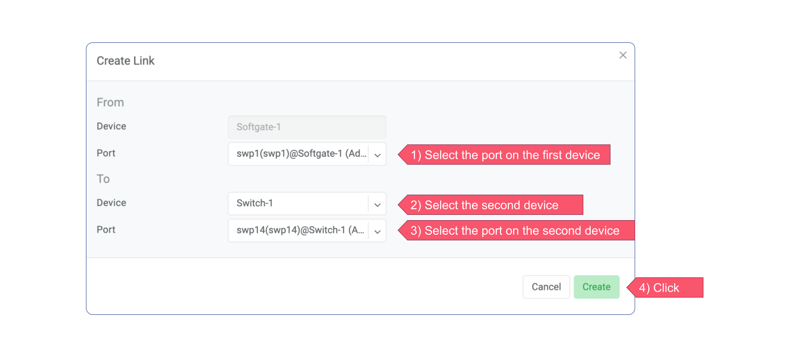Click the Device label under To

click(x=111, y=203)
